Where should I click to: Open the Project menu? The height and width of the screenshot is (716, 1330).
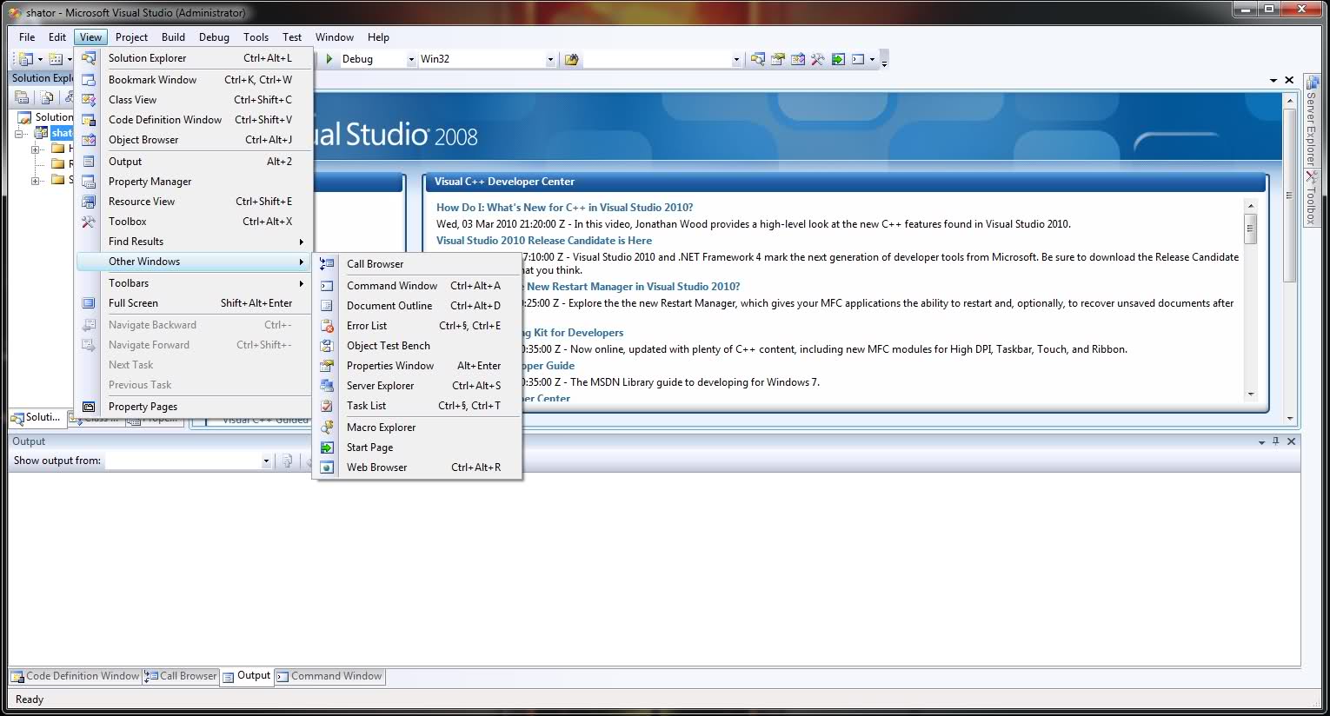(x=131, y=36)
